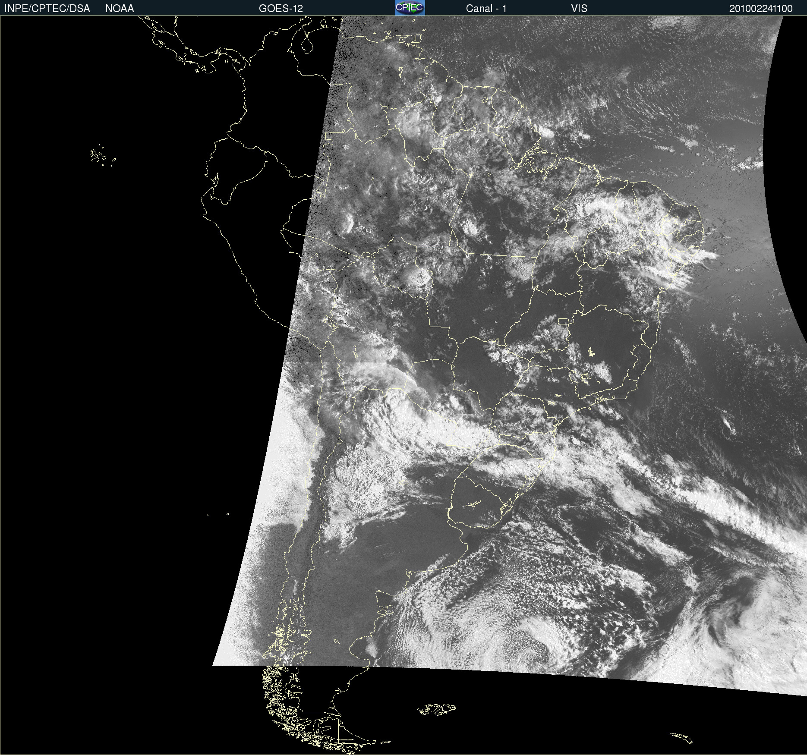Select the timestamp 201002241100
The width and height of the screenshot is (807, 755).
pos(761,9)
